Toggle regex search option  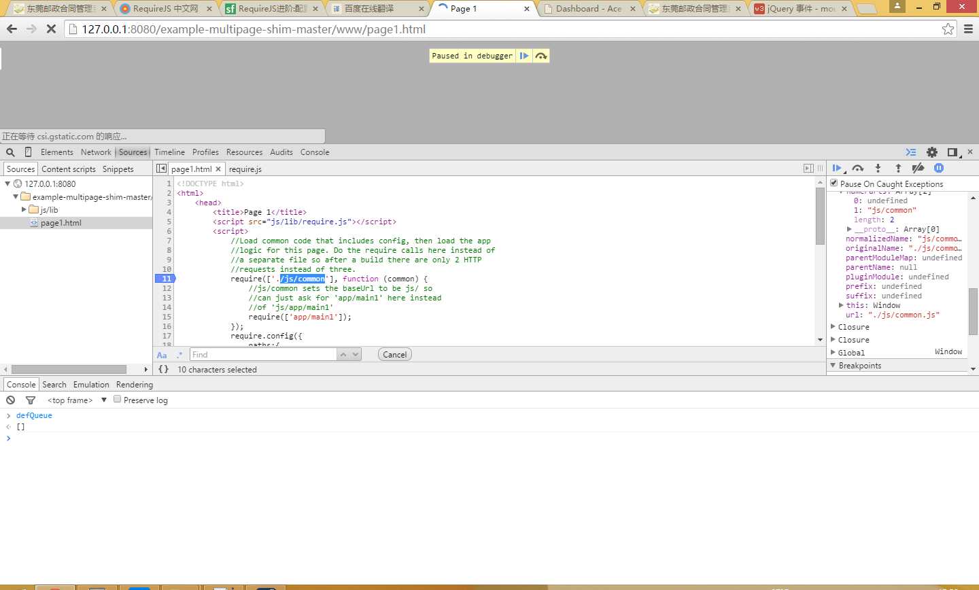point(179,355)
